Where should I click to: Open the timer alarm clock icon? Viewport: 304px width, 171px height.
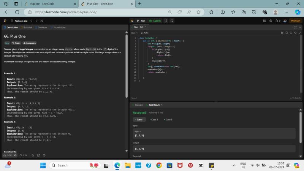click(x=166, y=21)
